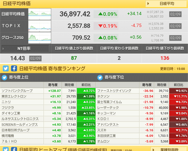
Task: Click the ▼11.71% cell for ネクソン
Action: click(179, 96)
